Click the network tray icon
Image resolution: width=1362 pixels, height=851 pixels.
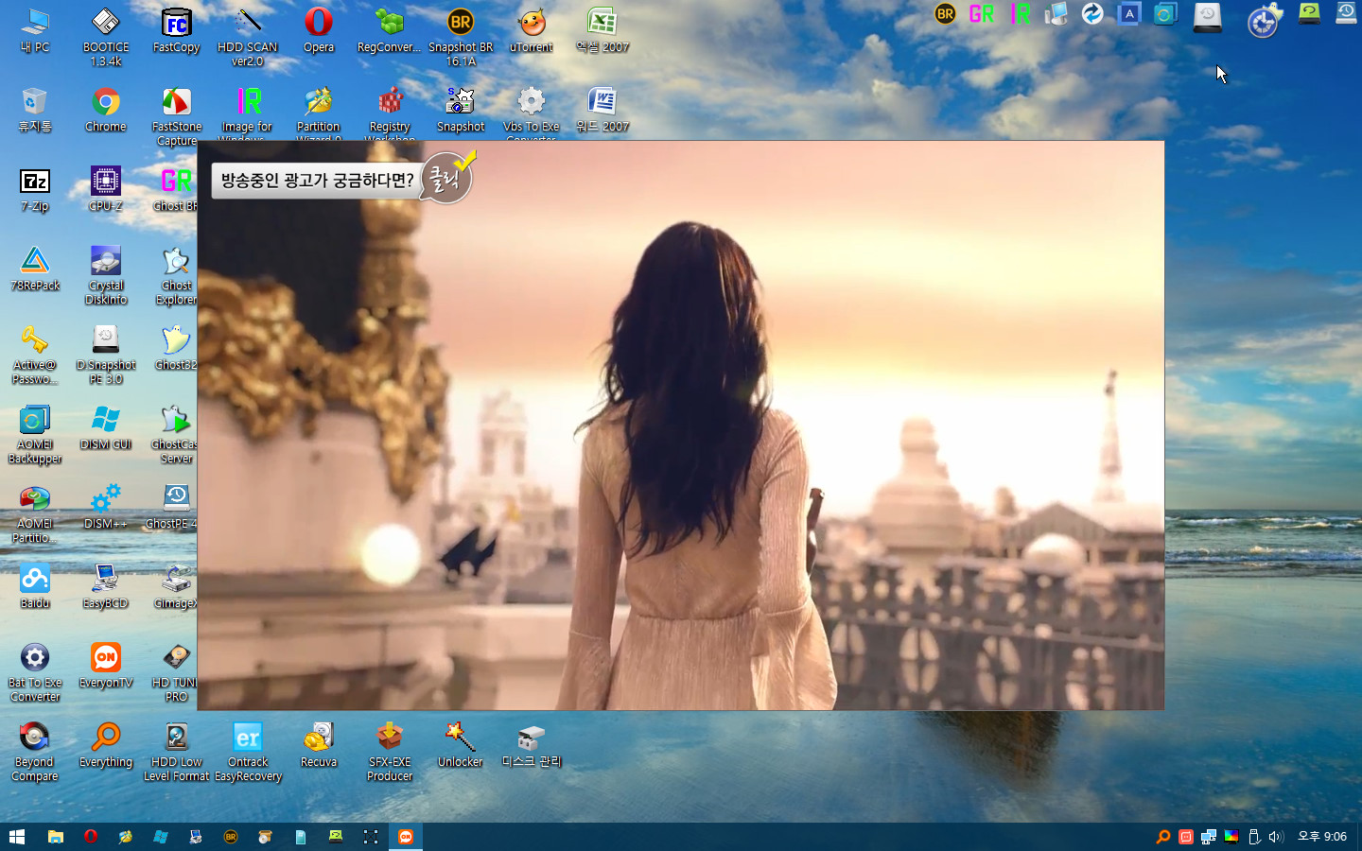tap(1209, 837)
